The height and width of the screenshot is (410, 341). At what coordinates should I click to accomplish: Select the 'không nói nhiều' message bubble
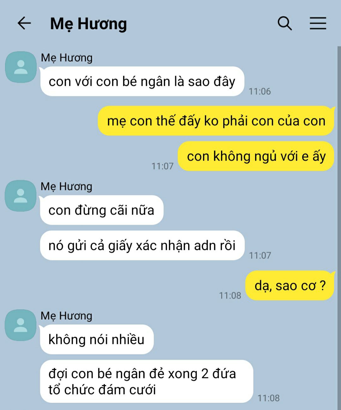(97, 339)
